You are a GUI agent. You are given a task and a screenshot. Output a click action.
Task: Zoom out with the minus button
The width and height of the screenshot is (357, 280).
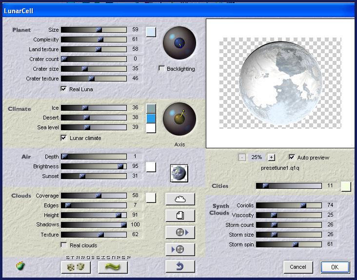pyautogui.click(x=242, y=157)
